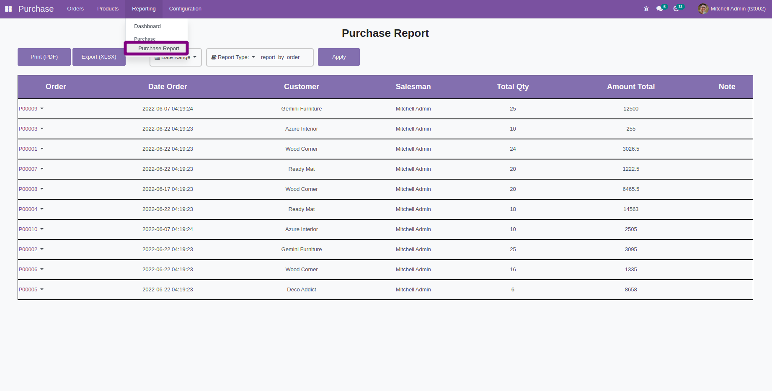Viewport: 772px width, 391px height.
Task: Select Purchase Report from Reporting menu
Action: 158,49
